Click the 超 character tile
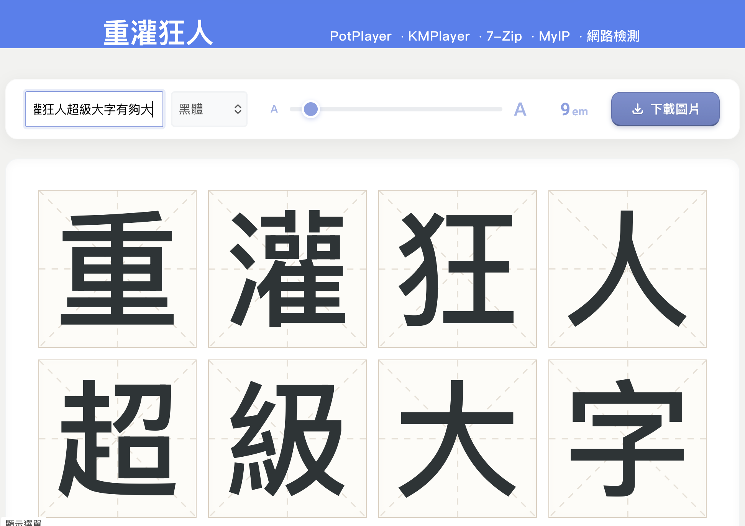Viewport: 745px width, 526px height. [x=117, y=438]
